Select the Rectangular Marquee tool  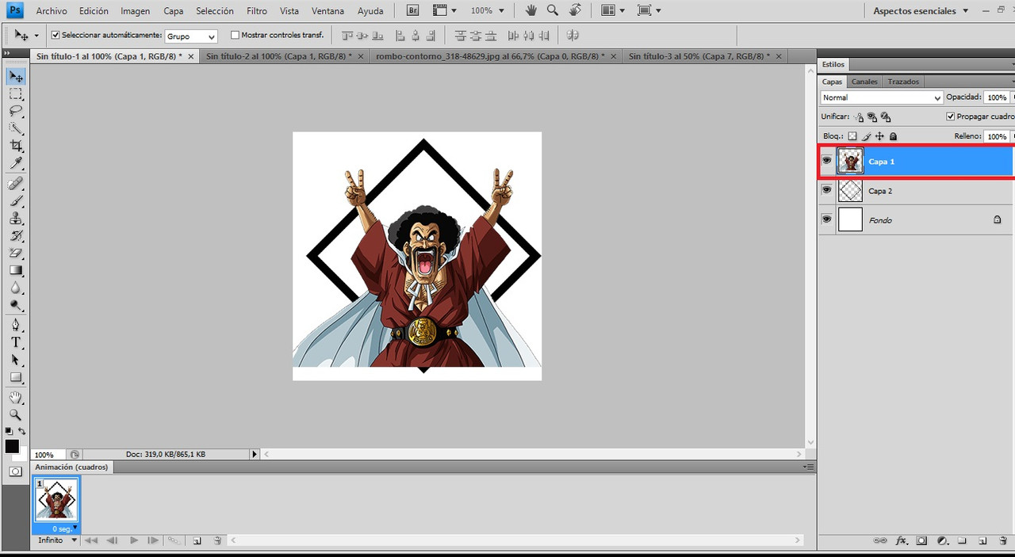16,93
